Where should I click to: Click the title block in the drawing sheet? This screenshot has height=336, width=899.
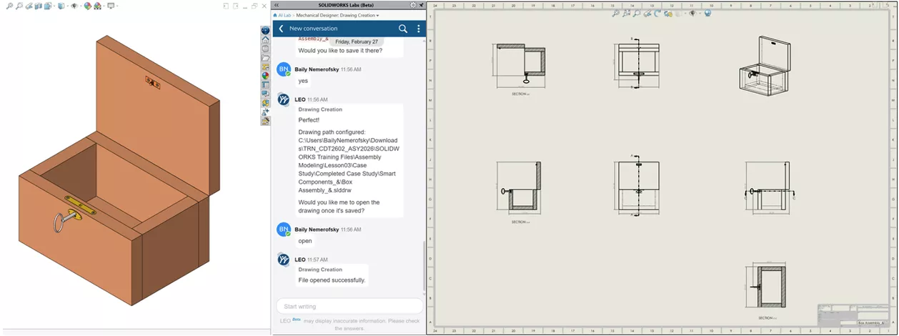point(855,315)
